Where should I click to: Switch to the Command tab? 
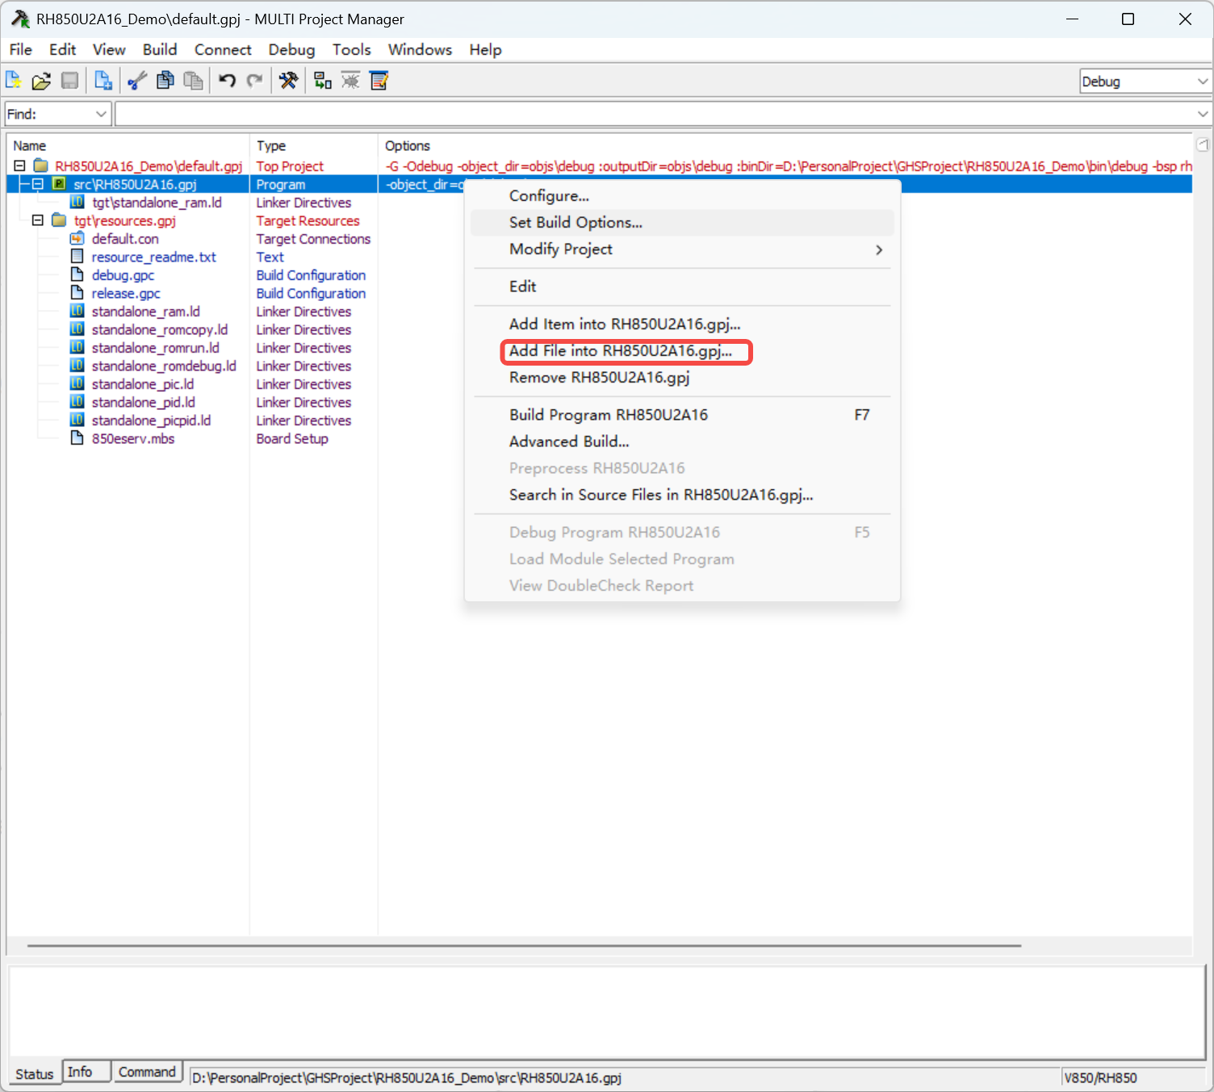(147, 1072)
